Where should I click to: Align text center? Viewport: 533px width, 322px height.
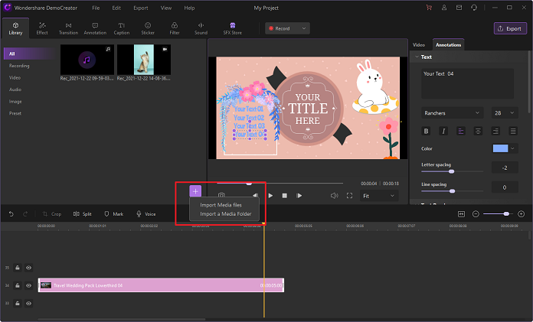point(478,131)
